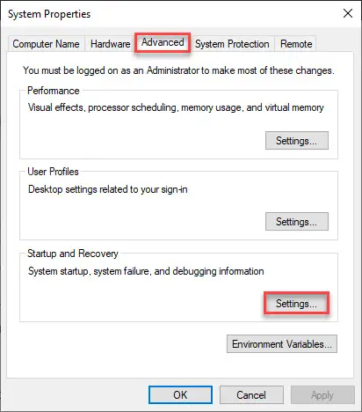Switch to the Remote tab
This screenshot has width=362, height=412.
click(296, 44)
